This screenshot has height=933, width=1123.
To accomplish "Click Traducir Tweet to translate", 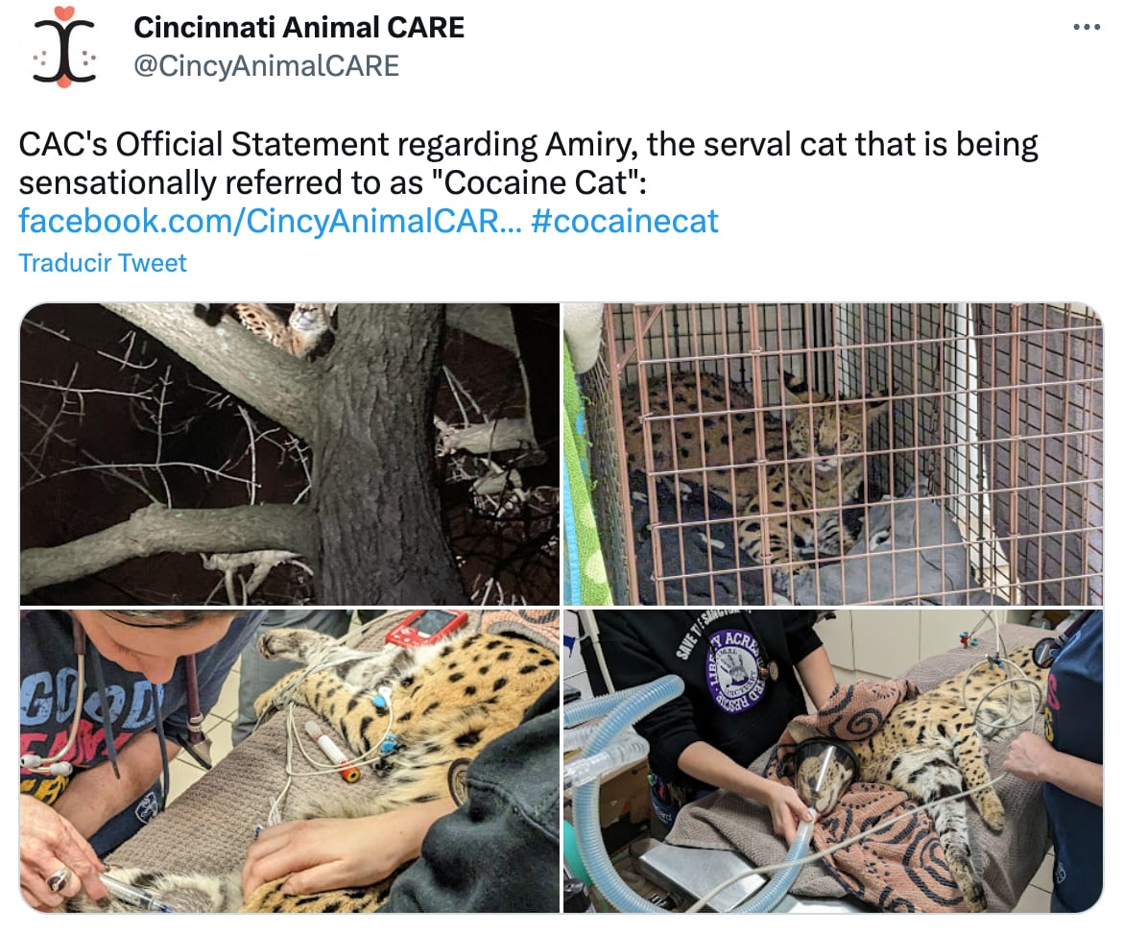I will coord(103,263).
